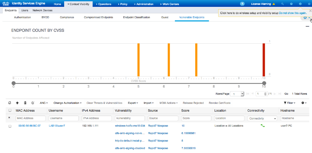Open the table column settings gear
Viewport: 312px width, 153px height.
(x=304, y=103)
